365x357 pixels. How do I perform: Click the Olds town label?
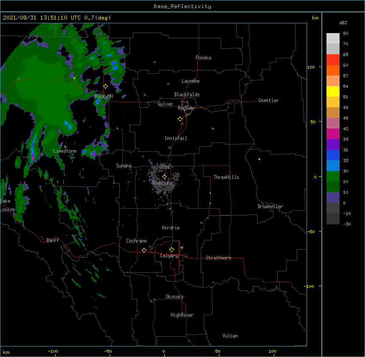pyautogui.click(x=164, y=167)
